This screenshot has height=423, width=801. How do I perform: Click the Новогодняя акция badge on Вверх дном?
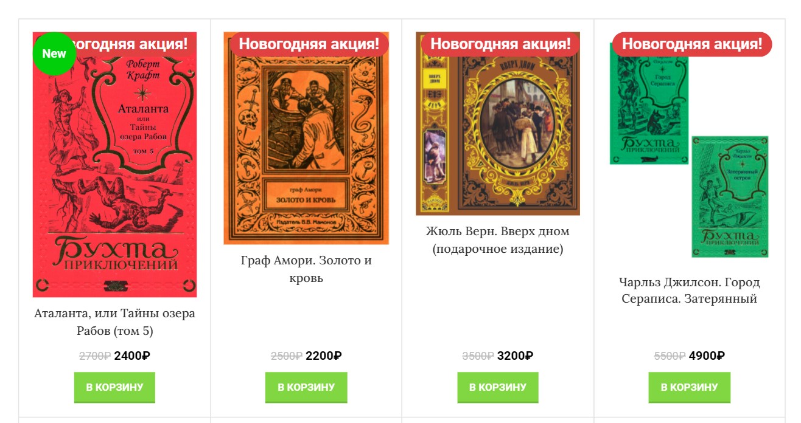(501, 44)
